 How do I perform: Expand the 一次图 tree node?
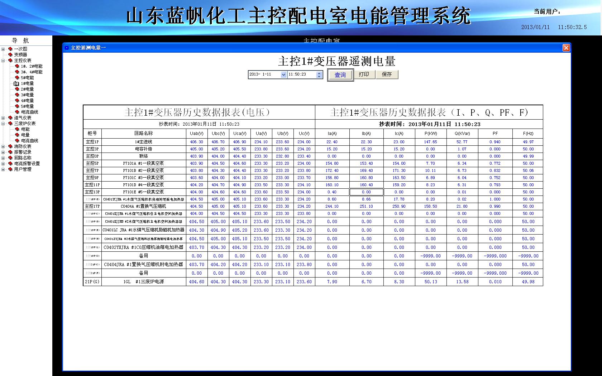(x=3, y=49)
